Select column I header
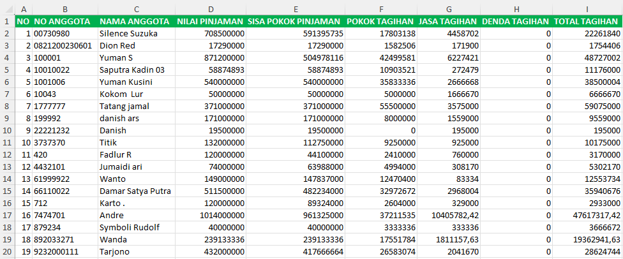Screen dimensions: 623x259 pyautogui.click(x=587, y=9)
